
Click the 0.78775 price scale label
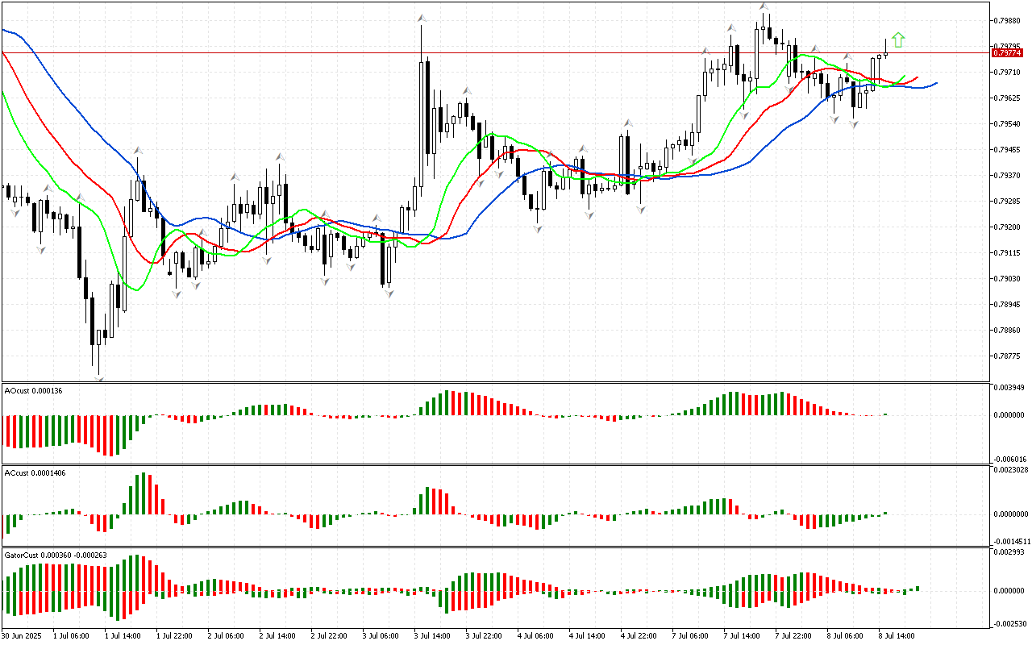tap(1008, 356)
